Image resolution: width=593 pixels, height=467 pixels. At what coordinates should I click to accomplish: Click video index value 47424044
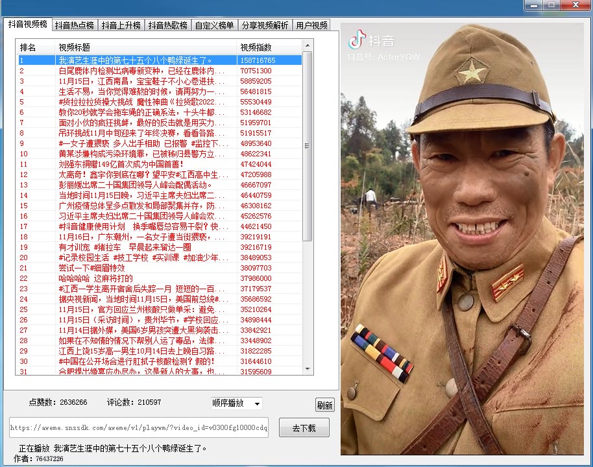pyautogui.click(x=256, y=164)
